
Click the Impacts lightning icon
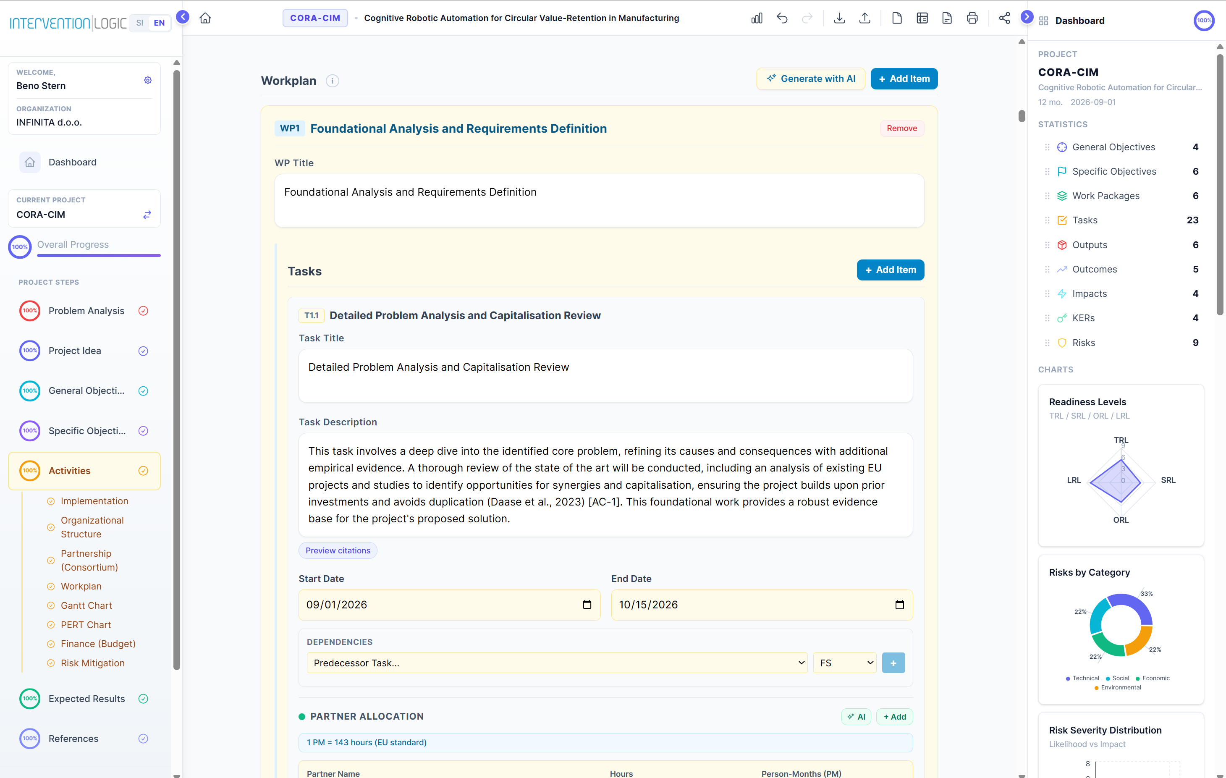[x=1062, y=294]
